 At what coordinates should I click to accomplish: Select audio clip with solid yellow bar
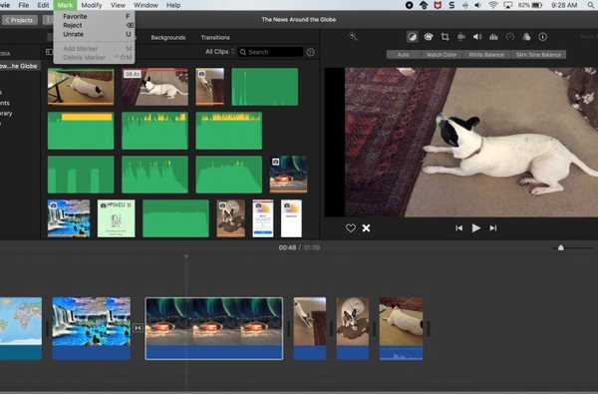click(81, 131)
